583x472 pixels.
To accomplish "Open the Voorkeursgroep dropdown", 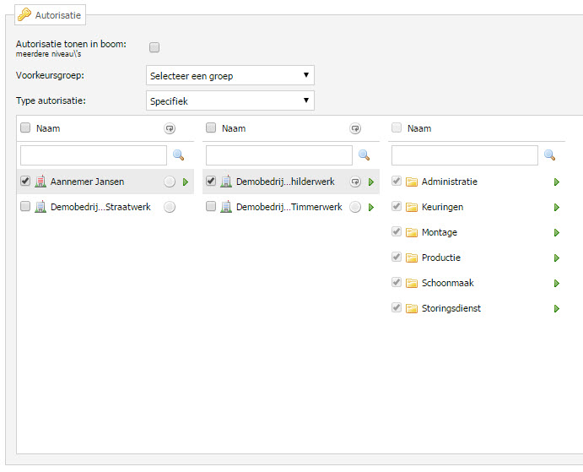I will pos(230,75).
